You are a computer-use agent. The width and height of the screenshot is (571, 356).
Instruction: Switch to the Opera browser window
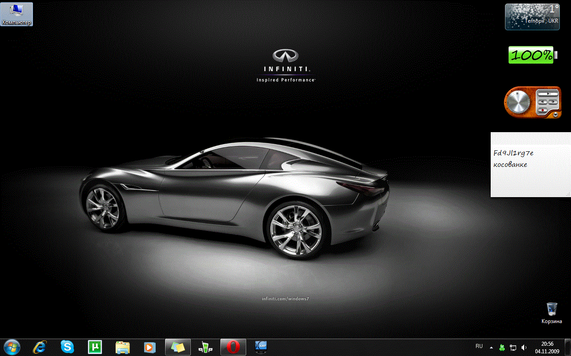[233, 347]
